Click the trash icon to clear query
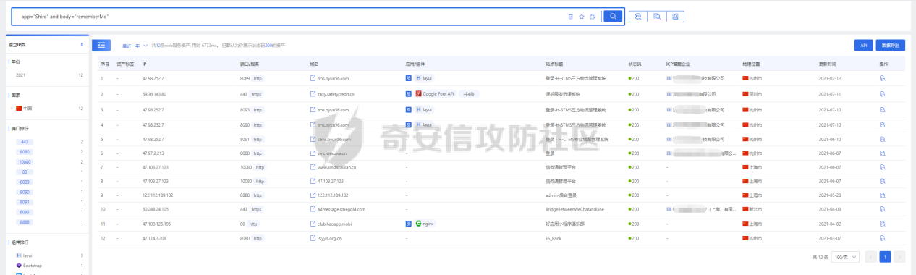 (571, 16)
